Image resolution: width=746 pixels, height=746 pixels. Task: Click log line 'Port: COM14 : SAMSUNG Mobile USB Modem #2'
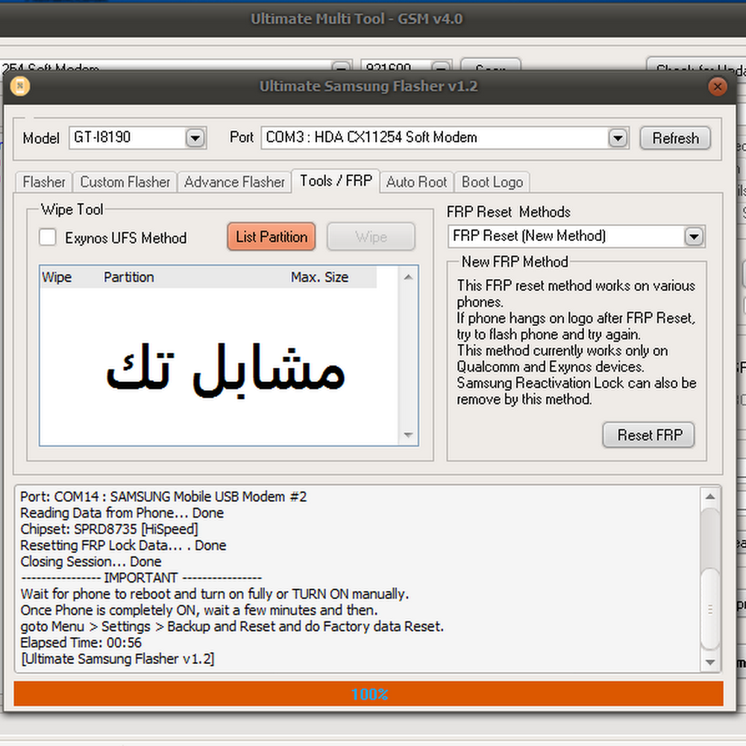[163, 497]
